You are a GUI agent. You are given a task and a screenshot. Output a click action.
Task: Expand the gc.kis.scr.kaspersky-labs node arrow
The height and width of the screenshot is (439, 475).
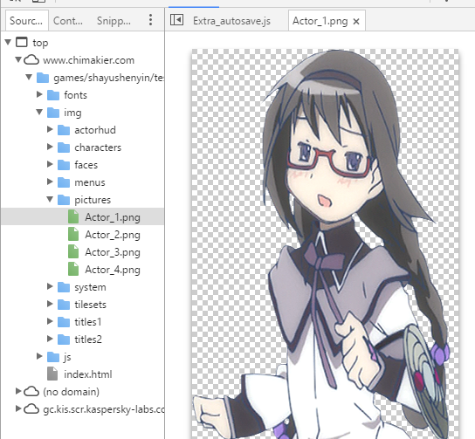tap(18, 408)
